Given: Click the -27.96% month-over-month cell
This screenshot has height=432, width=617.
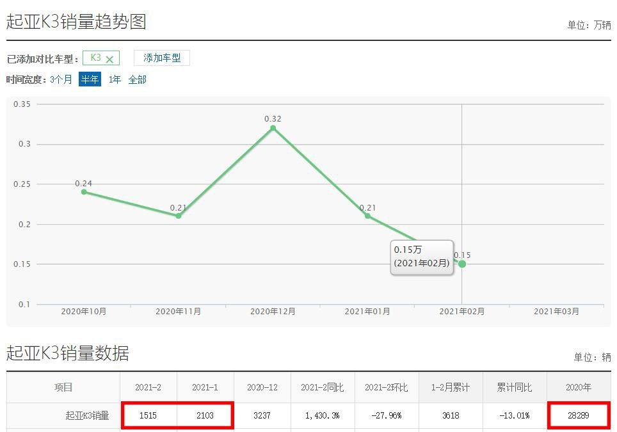Looking at the screenshot, I should pos(387,415).
